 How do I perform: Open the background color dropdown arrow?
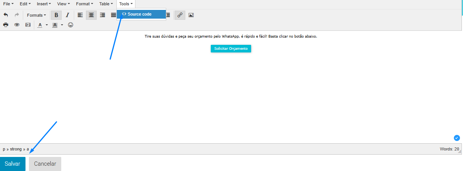pyautogui.click(x=62, y=25)
